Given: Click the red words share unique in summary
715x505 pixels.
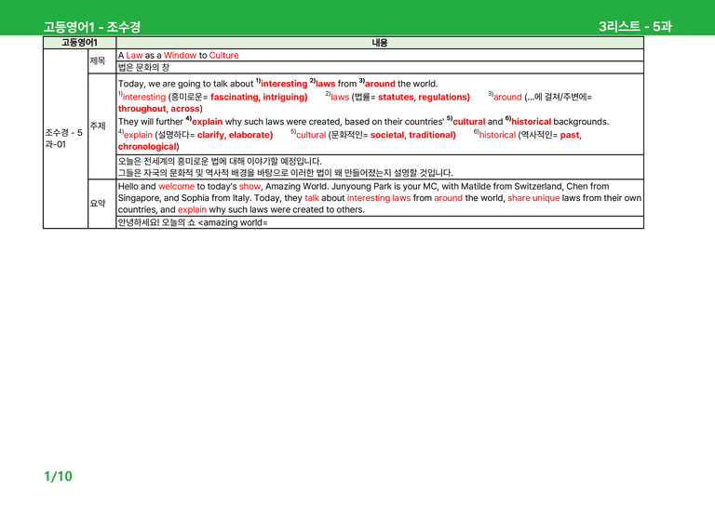Looking at the screenshot, I should tap(533, 198).
